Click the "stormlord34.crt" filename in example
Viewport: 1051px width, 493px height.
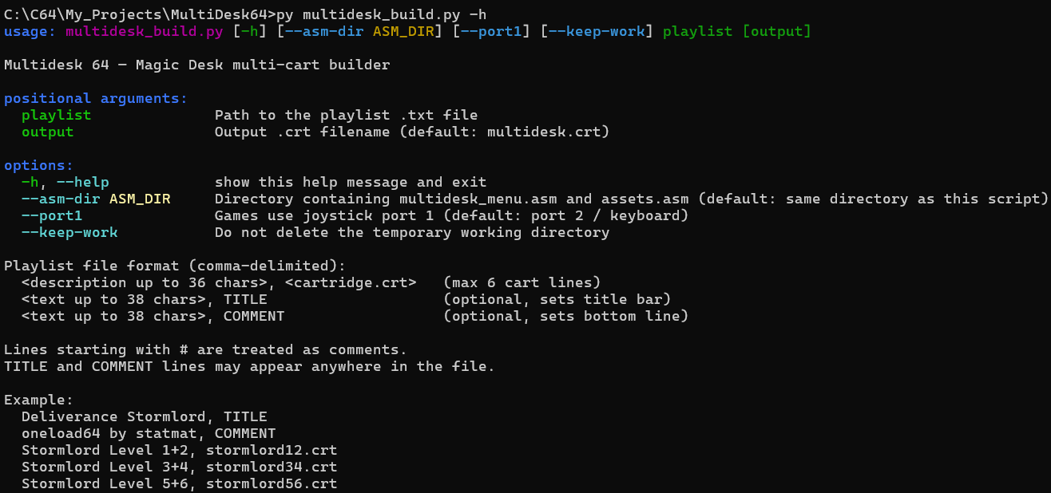point(272,467)
